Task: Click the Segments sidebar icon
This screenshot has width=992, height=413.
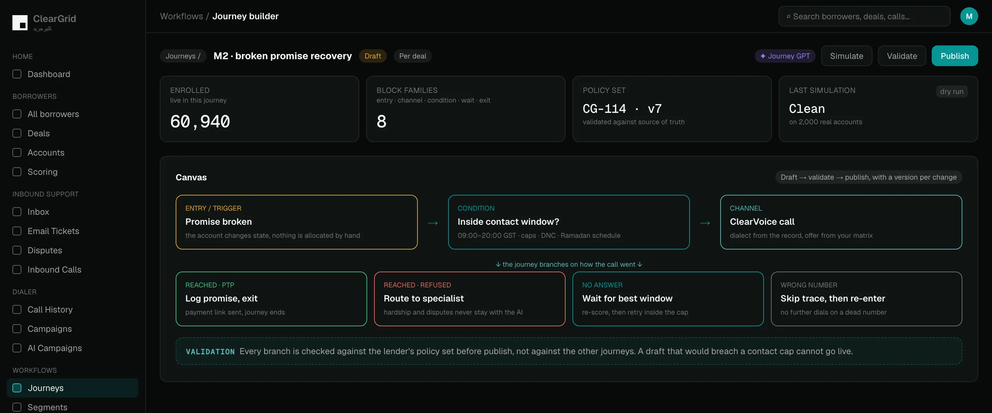Action: [x=17, y=407]
